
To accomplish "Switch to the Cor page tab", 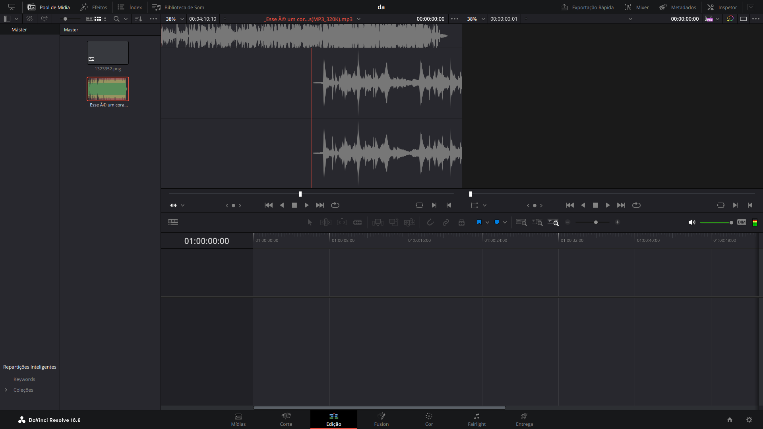I will click(x=429, y=419).
